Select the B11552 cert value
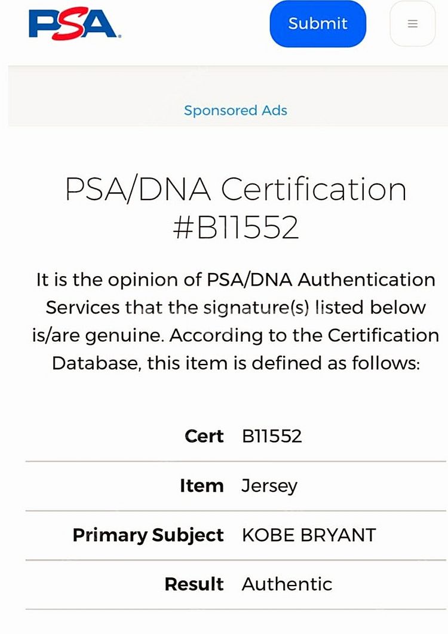Image resolution: width=448 pixels, height=634 pixels. click(x=272, y=436)
